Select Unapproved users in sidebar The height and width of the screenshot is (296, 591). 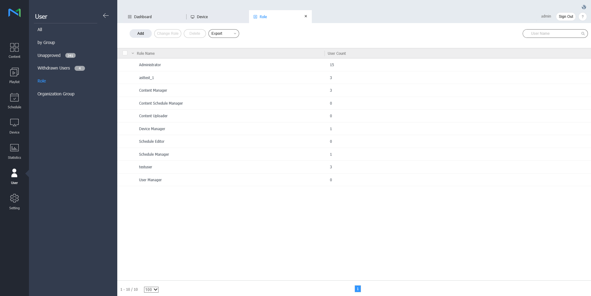pos(49,55)
